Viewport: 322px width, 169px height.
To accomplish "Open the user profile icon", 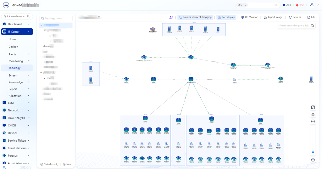I will (x=312, y=5).
